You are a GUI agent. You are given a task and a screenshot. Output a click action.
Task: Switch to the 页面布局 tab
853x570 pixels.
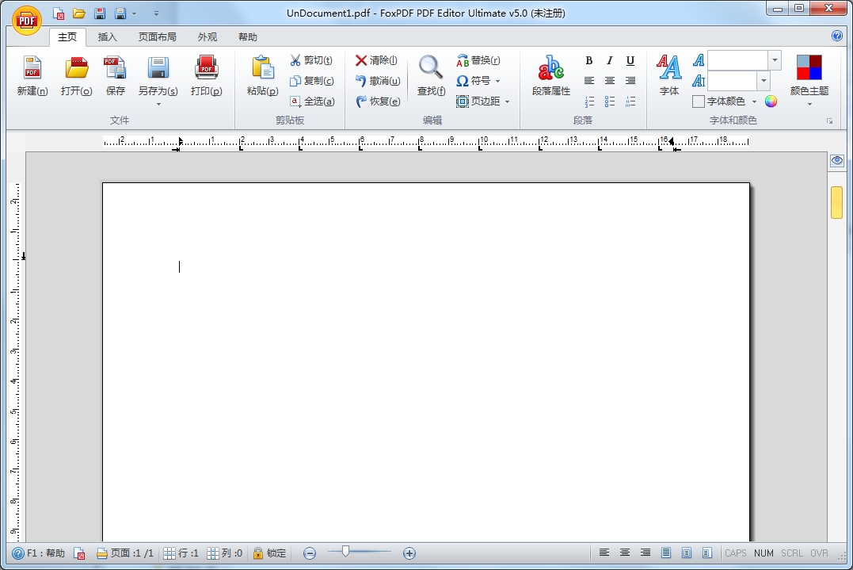pyautogui.click(x=158, y=37)
